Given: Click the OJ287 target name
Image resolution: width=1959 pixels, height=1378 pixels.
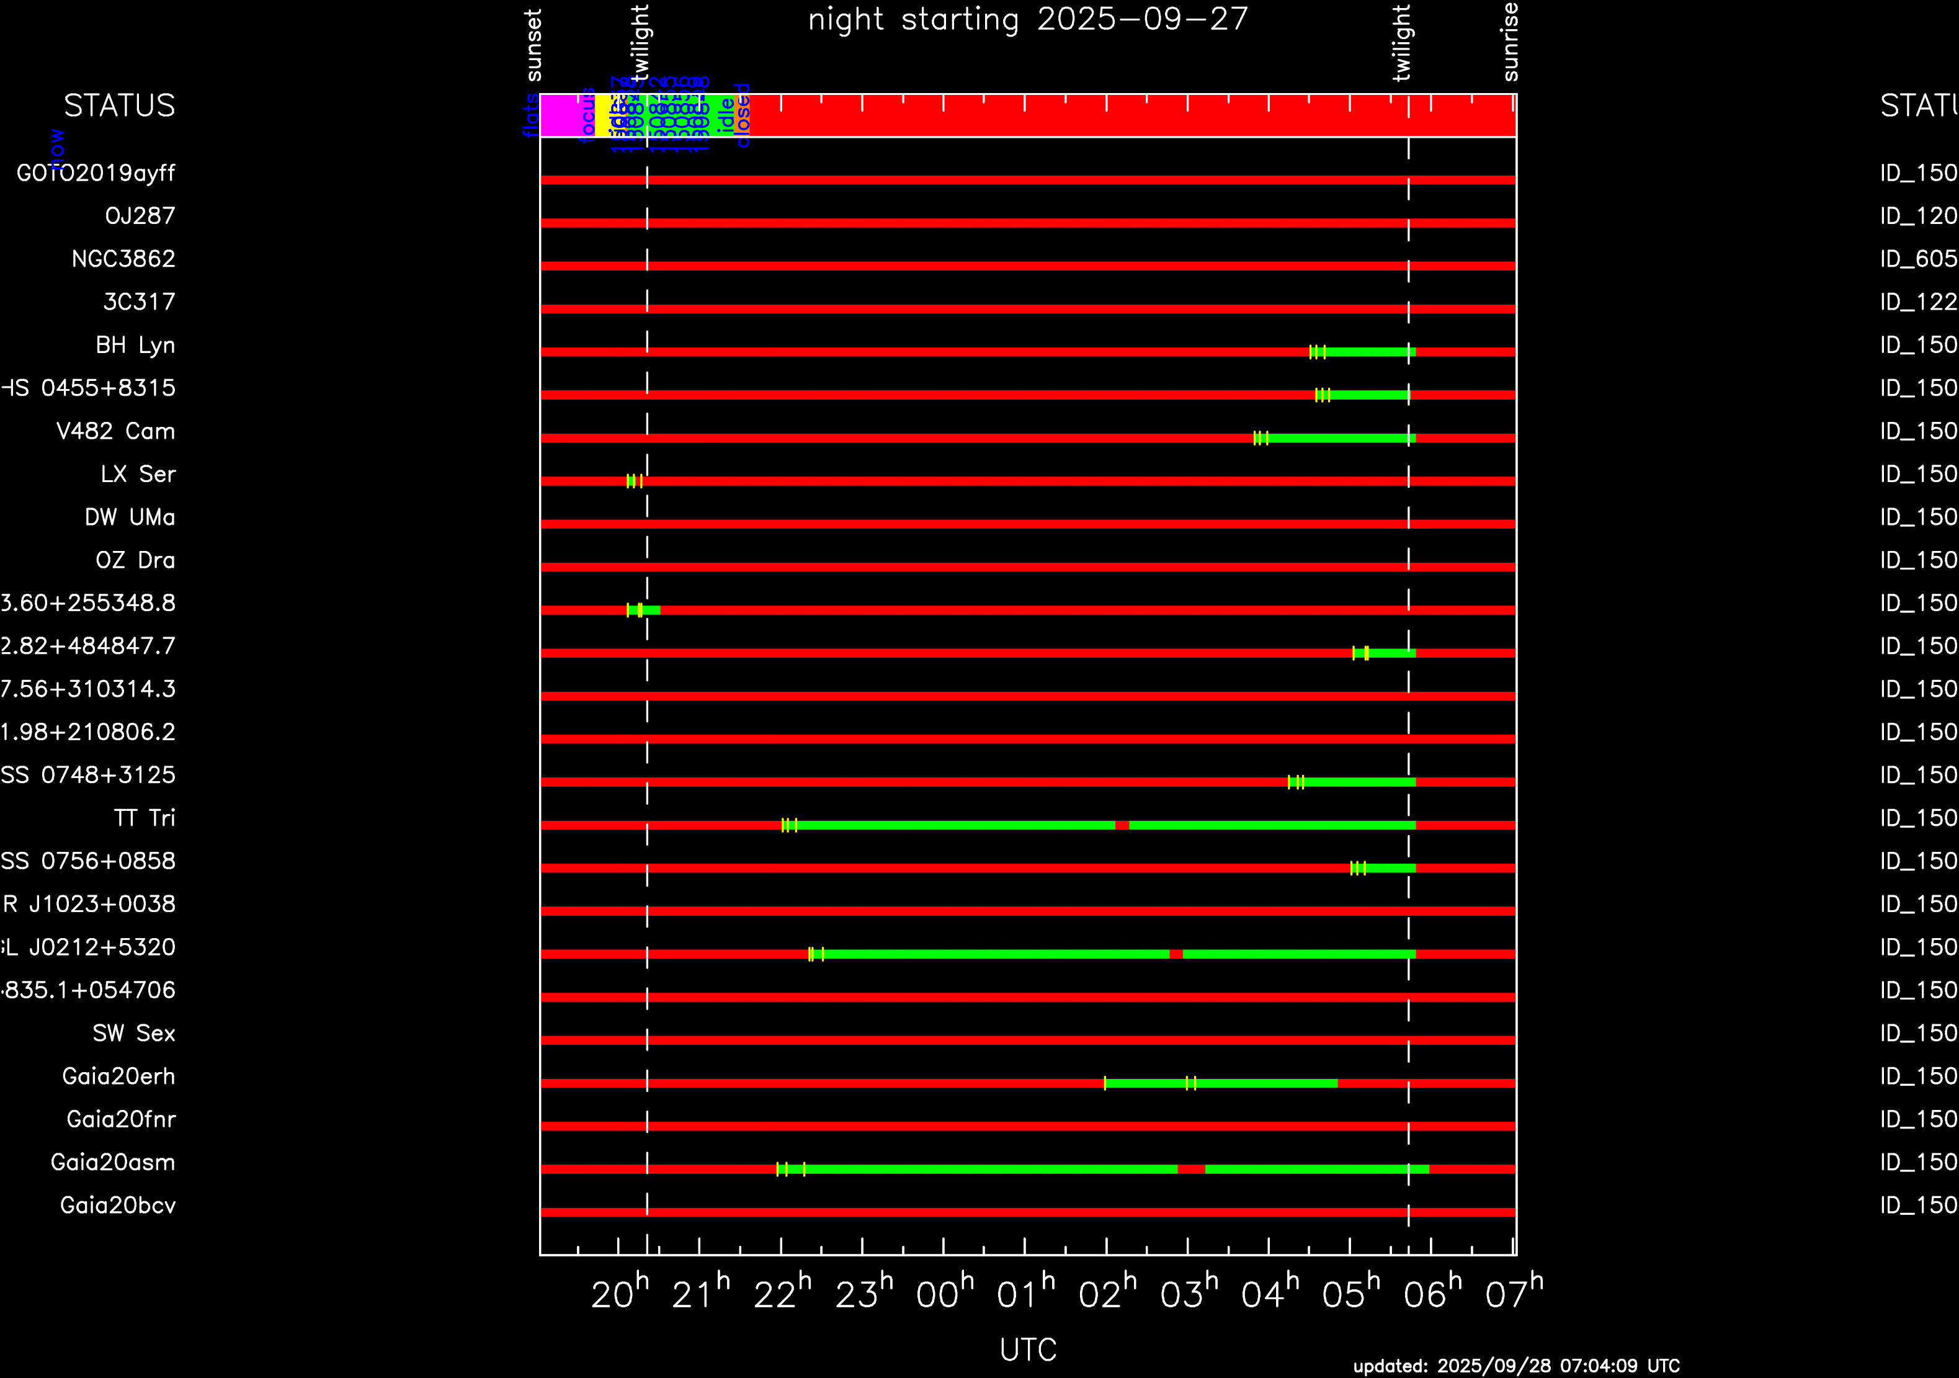Looking at the screenshot, I should coord(140,216).
